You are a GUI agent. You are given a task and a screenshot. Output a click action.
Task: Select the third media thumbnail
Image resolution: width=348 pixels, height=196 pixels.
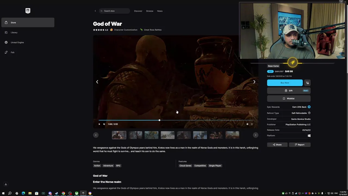(x=151, y=135)
